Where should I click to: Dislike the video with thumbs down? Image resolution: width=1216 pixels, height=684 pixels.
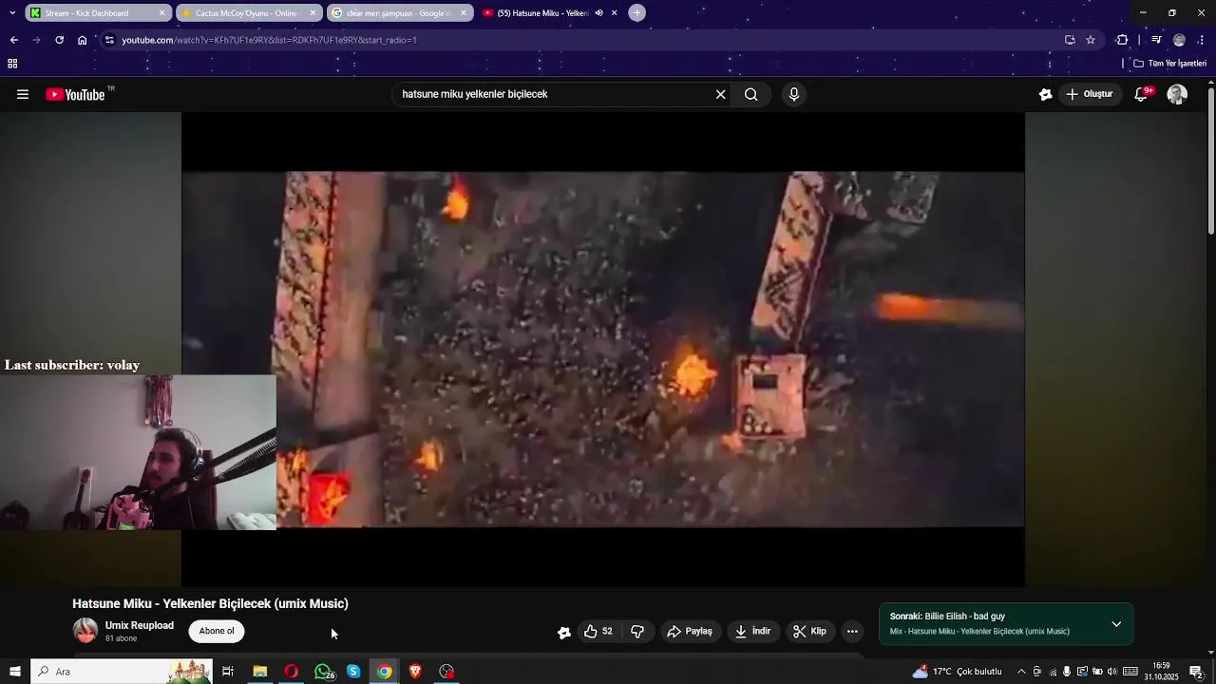click(637, 631)
